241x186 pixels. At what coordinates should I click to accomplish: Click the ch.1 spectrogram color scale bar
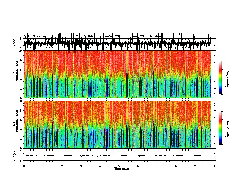point(220,77)
